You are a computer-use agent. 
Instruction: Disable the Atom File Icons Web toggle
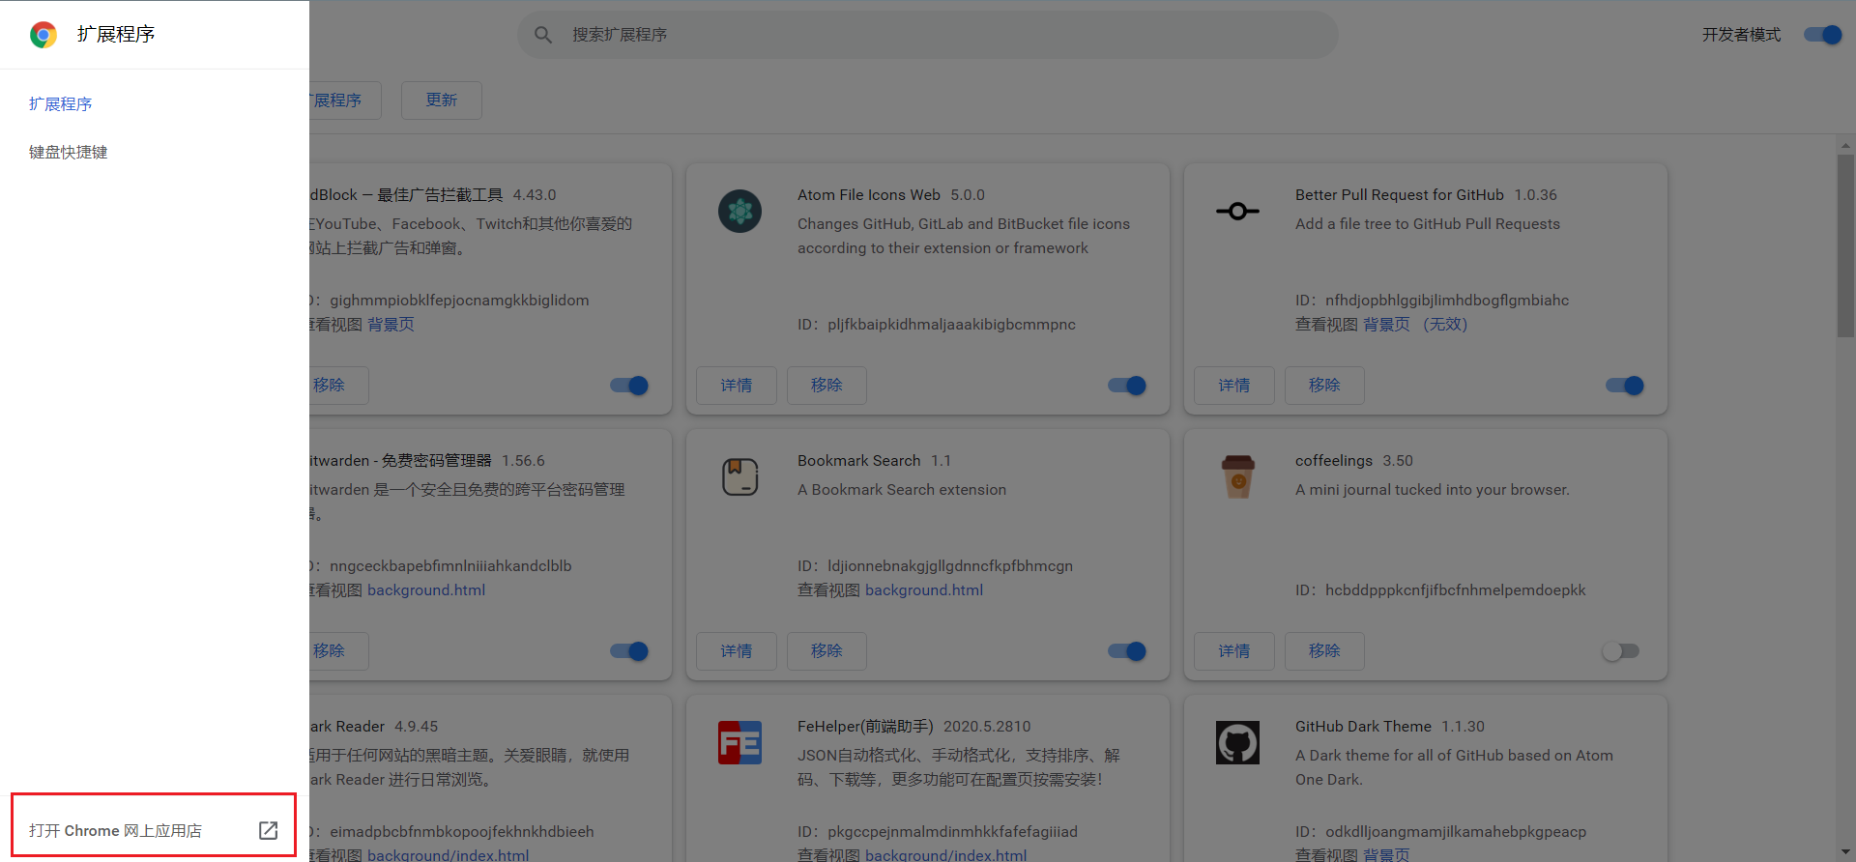(1127, 386)
